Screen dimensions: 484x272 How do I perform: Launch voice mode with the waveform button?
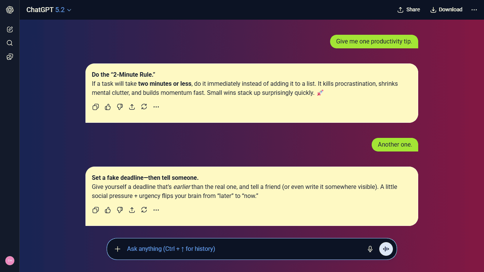(386, 249)
